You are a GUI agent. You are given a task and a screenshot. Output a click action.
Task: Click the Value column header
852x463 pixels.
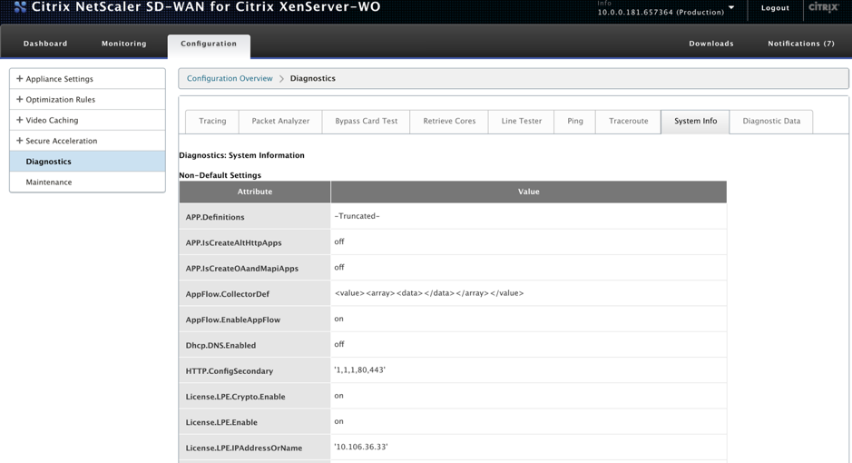[529, 192]
